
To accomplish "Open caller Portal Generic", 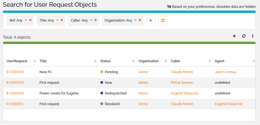I will coord(182,83).
